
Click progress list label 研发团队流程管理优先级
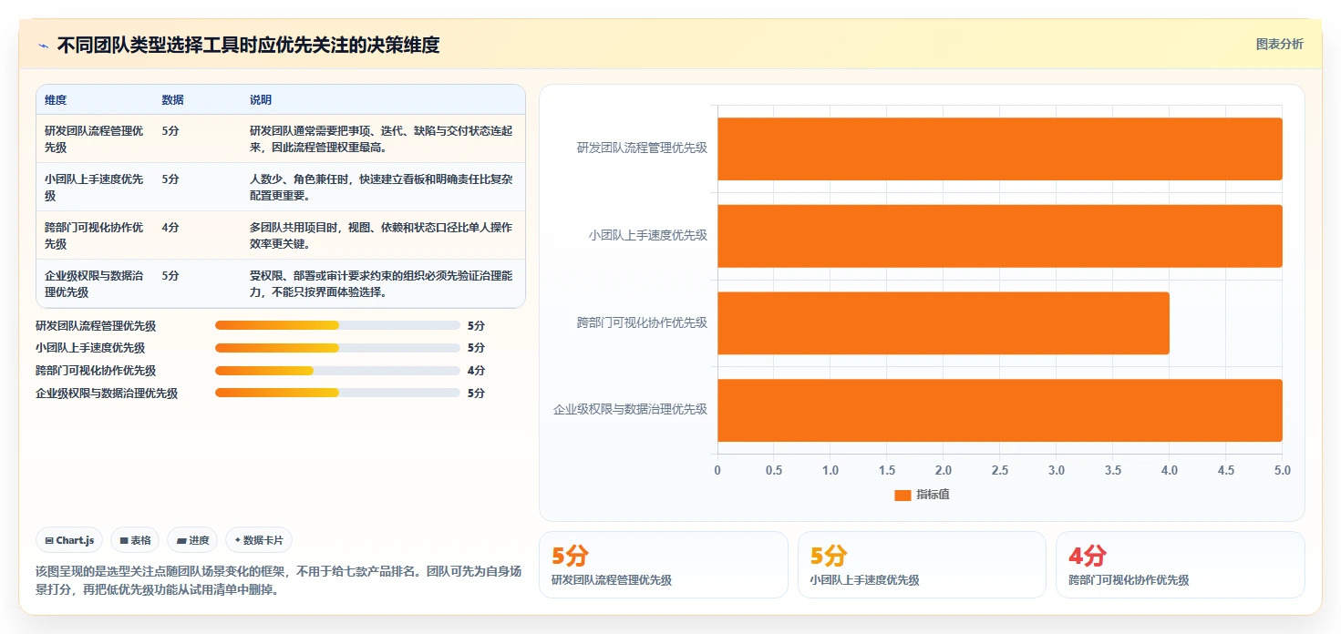pos(96,325)
